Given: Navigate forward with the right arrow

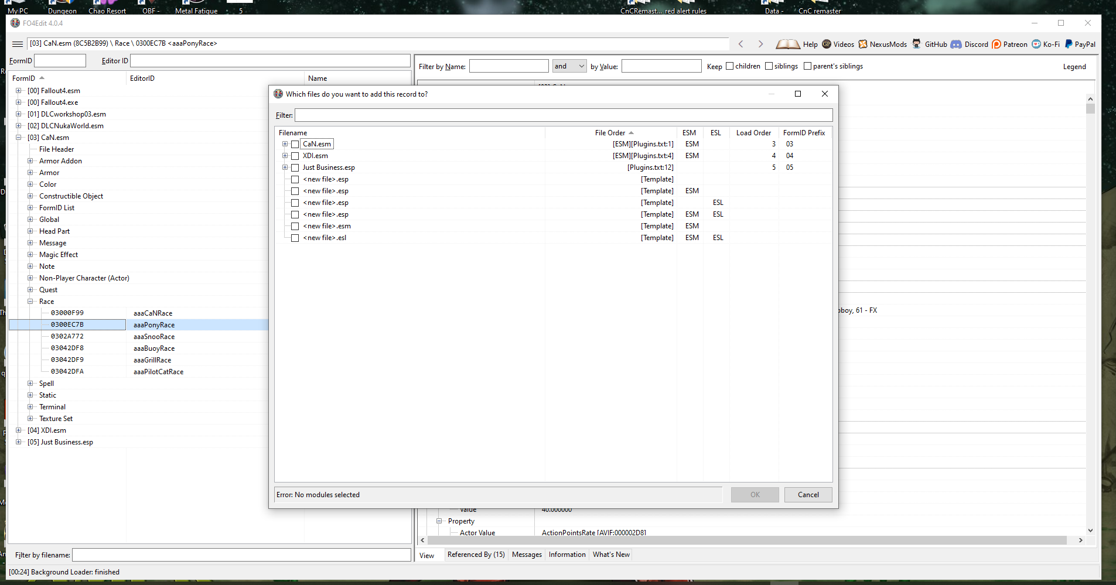Looking at the screenshot, I should [x=760, y=44].
